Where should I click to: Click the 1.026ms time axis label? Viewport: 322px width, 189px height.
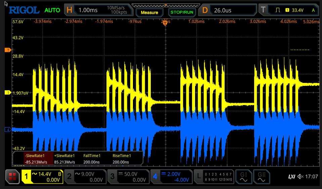pyautogui.click(x=196, y=21)
